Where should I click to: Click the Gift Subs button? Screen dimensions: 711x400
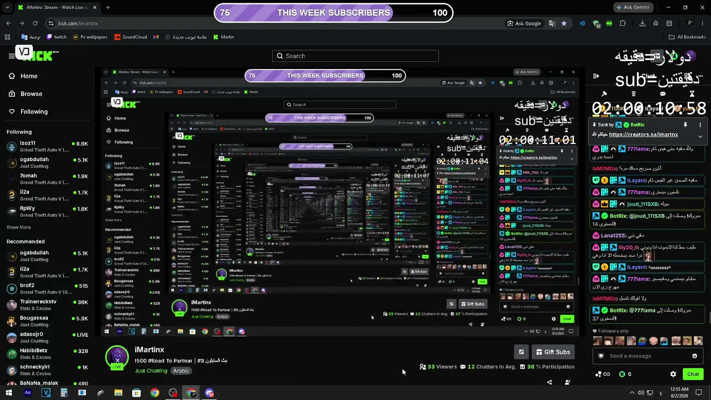coord(553,352)
